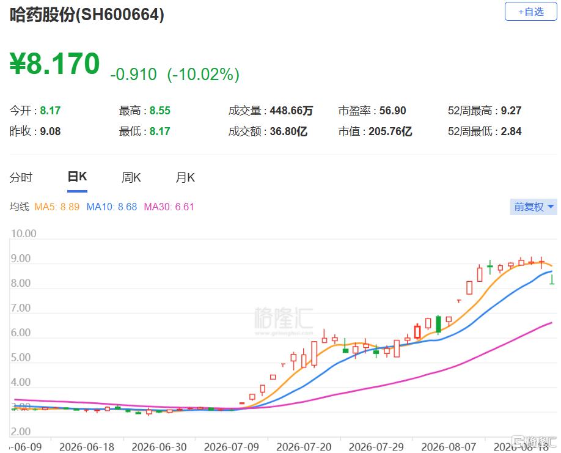Add stock with the +自选 button

pyautogui.click(x=530, y=12)
